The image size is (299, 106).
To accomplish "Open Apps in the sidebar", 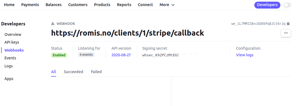I will pyautogui.click(x=9, y=79).
